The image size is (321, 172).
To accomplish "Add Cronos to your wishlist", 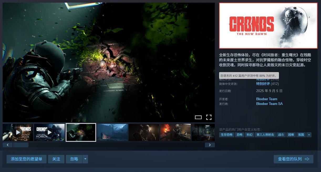I will click(x=26, y=159).
